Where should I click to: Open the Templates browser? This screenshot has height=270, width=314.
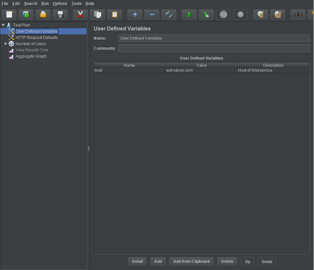click(x=26, y=14)
